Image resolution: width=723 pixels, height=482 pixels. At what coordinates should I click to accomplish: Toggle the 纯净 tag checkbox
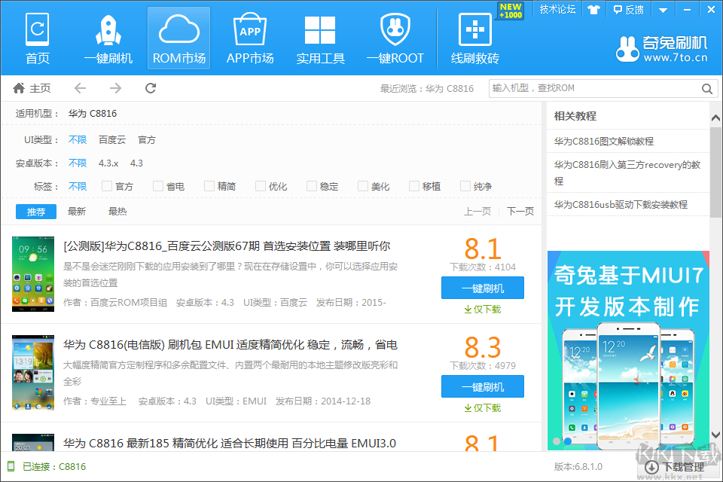[x=465, y=186]
